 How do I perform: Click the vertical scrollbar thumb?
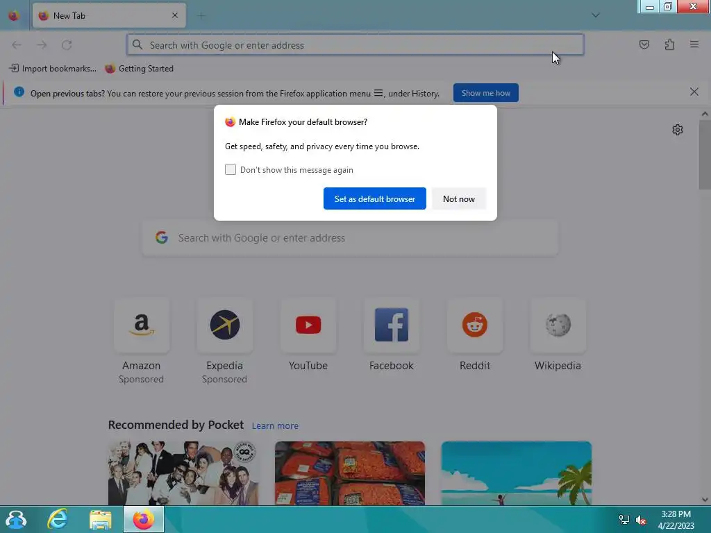(705, 154)
